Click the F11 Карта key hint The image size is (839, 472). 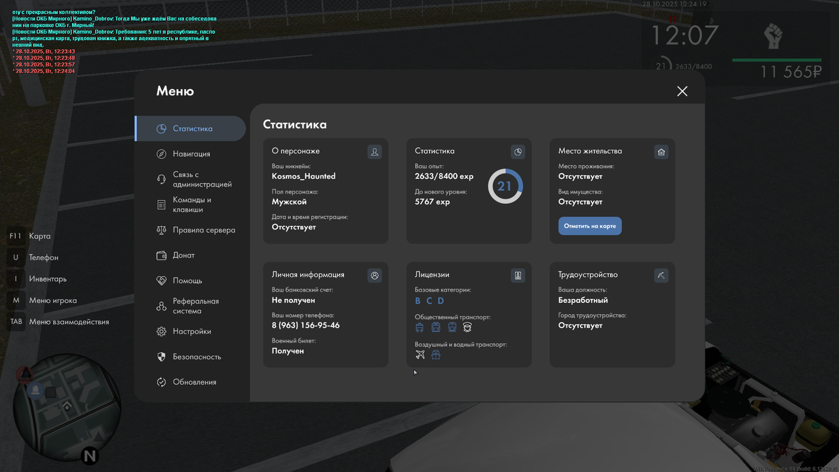tap(29, 236)
